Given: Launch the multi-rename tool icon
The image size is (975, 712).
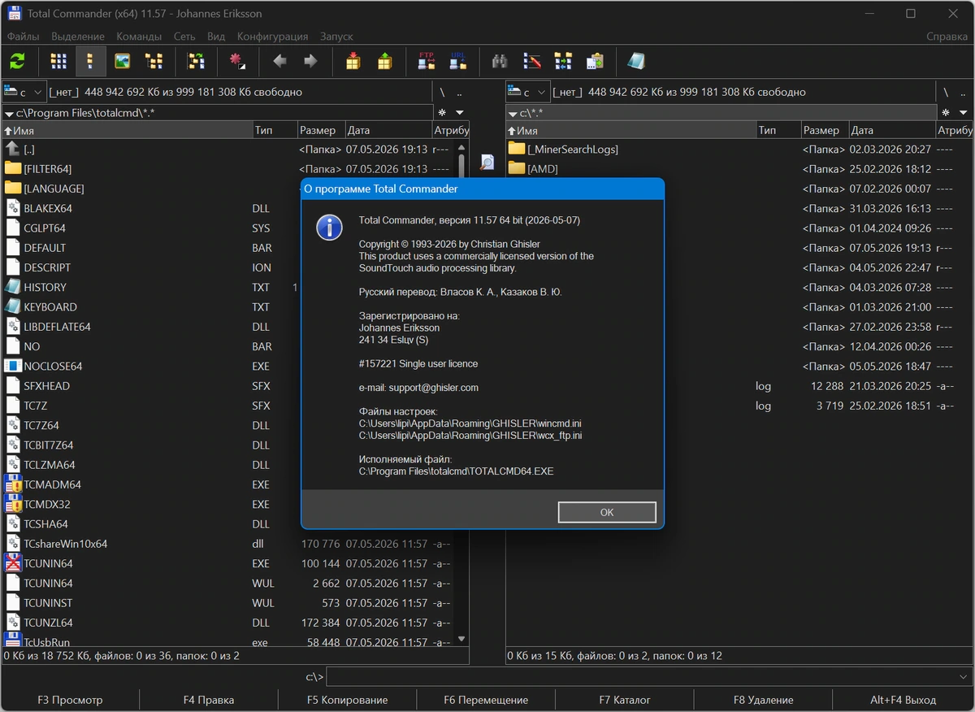Looking at the screenshot, I should [532, 61].
